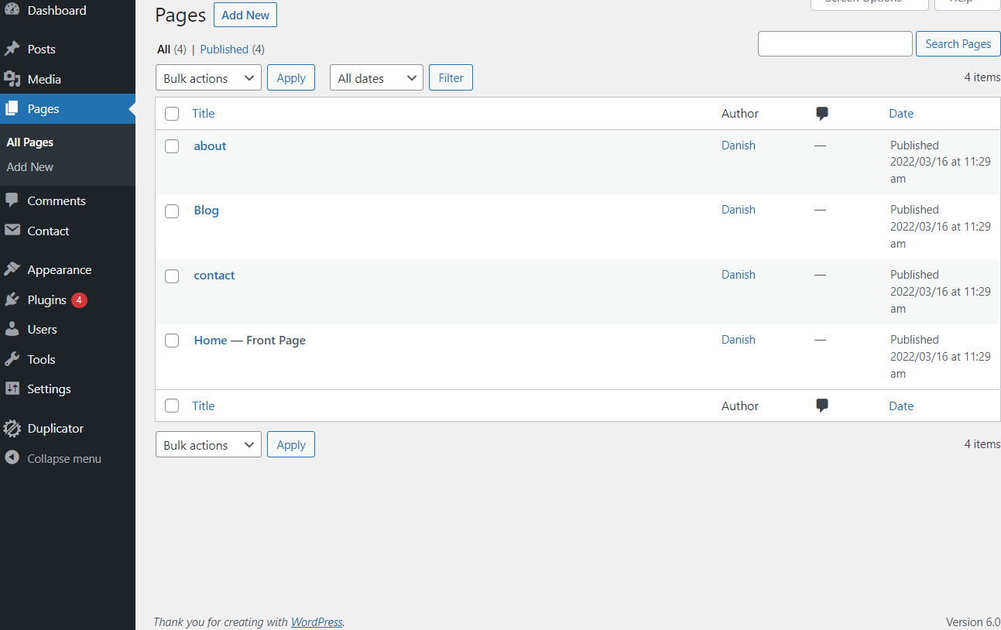Image resolution: width=1001 pixels, height=630 pixels.
Task: Expand the bottom Bulk actions dropdown
Action: (x=208, y=444)
